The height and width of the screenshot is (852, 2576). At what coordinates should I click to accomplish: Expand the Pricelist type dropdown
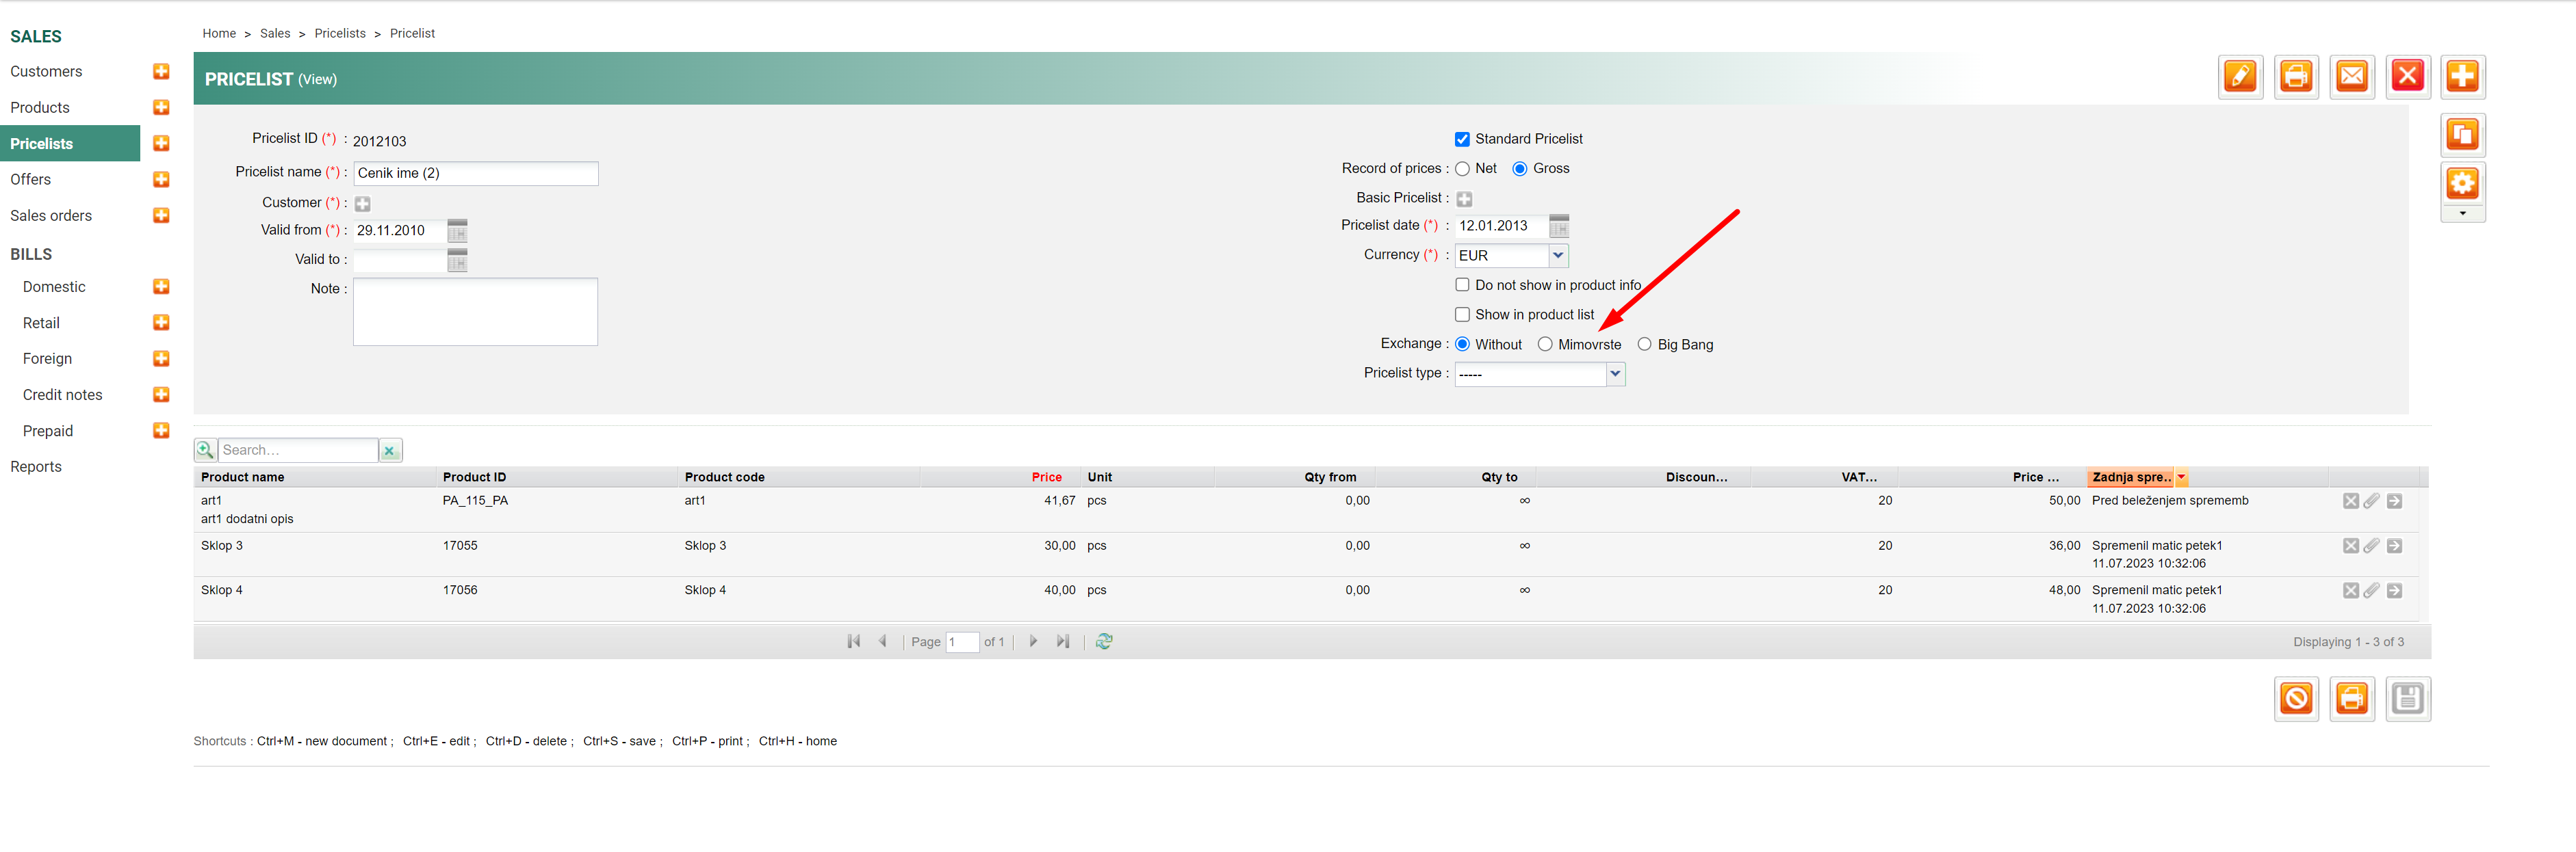pyautogui.click(x=1615, y=373)
